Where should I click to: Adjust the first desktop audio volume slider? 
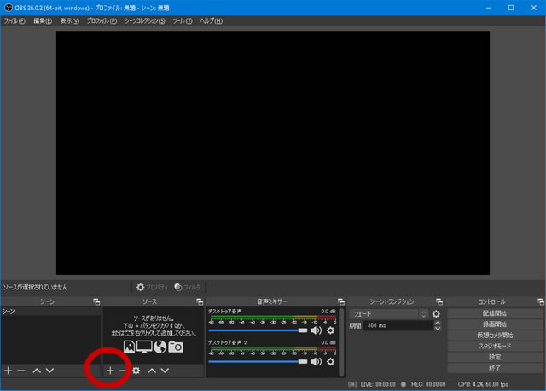[x=256, y=330]
